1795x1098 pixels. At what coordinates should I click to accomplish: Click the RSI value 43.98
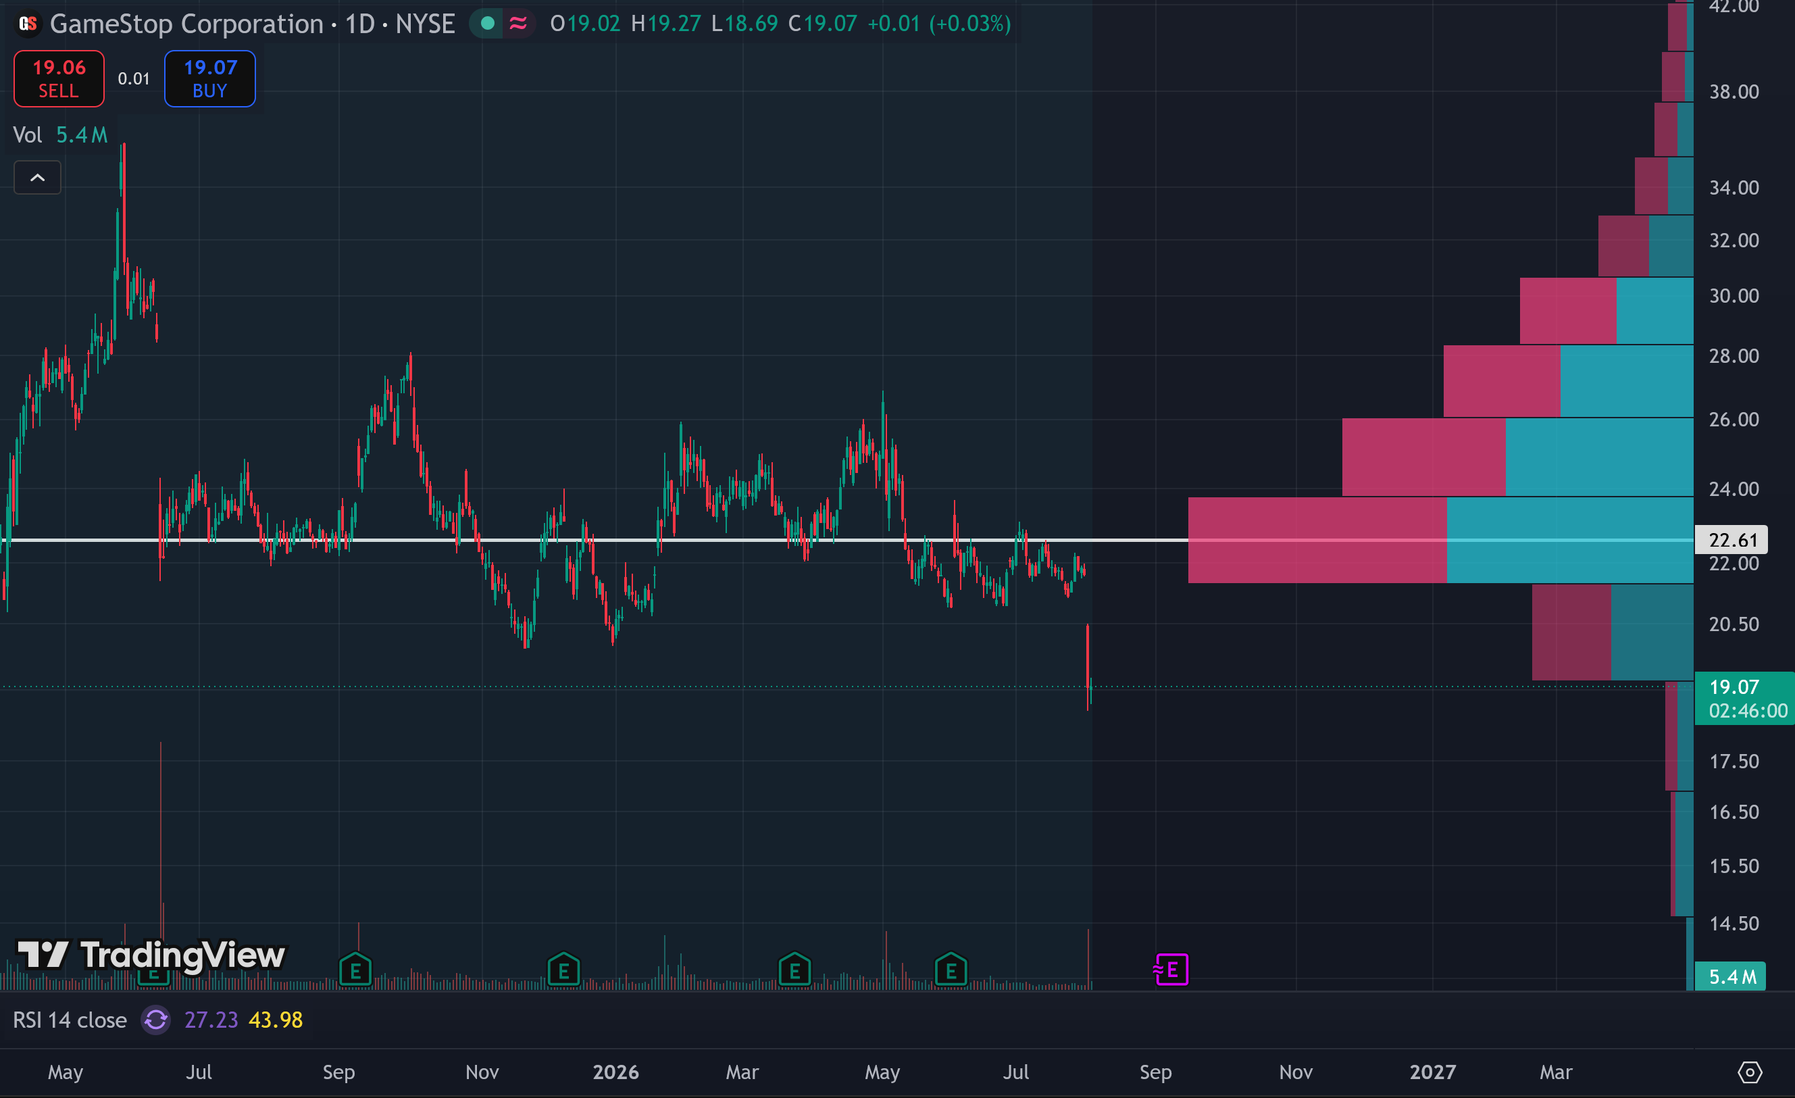(x=276, y=1020)
